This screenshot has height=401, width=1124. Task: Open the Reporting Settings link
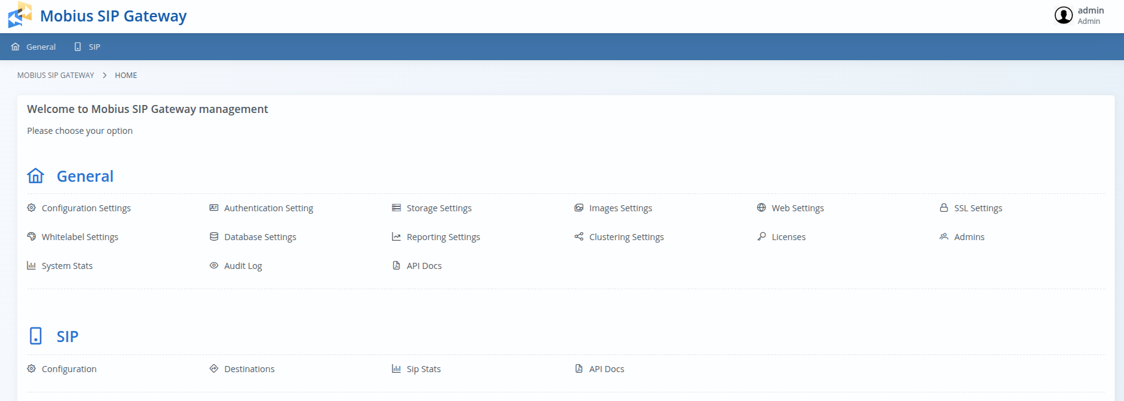pyautogui.click(x=443, y=237)
